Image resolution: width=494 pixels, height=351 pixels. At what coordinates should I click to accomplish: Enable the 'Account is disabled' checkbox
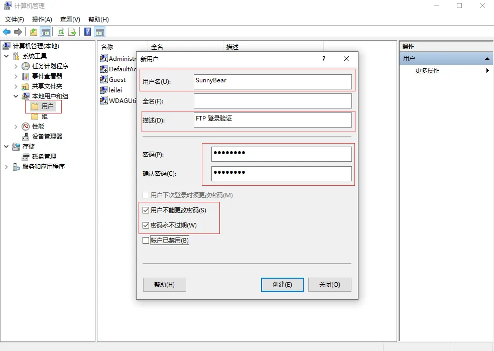pos(146,241)
